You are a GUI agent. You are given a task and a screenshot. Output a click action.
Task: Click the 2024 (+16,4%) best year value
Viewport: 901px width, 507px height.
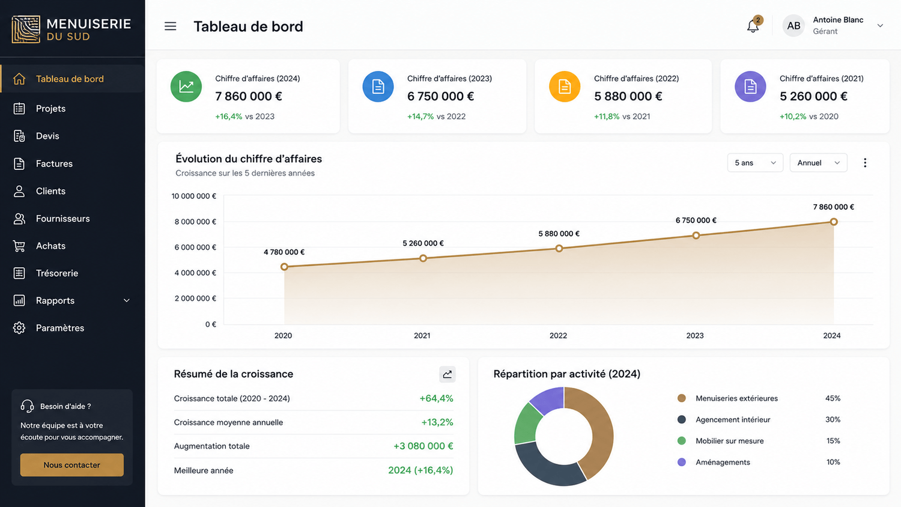click(420, 470)
